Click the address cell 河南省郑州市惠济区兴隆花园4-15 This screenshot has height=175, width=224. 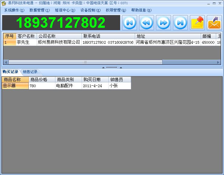[168, 42]
